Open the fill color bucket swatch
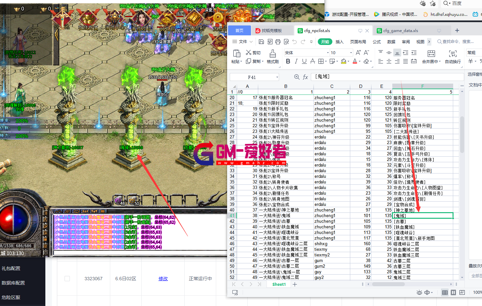The height and width of the screenshot is (306, 482). [x=343, y=61]
